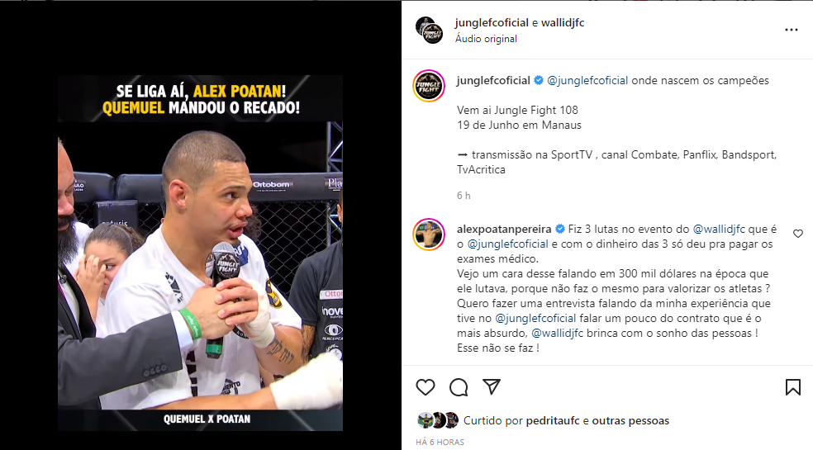
Task: Click the reel video to pause playback
Action: point(200,253)
